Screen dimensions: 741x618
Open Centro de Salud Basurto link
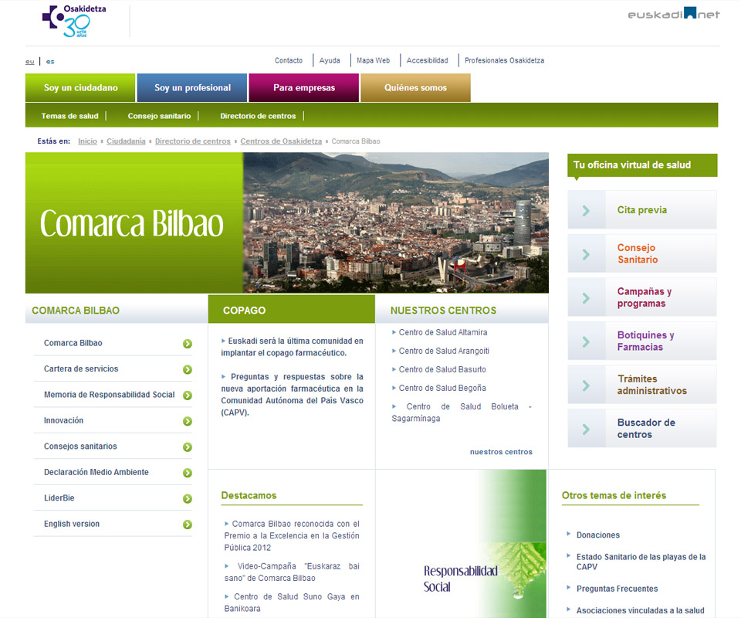click(442, 369)
